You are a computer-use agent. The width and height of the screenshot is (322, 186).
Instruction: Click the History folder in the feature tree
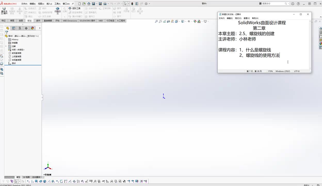click(13, 40)
